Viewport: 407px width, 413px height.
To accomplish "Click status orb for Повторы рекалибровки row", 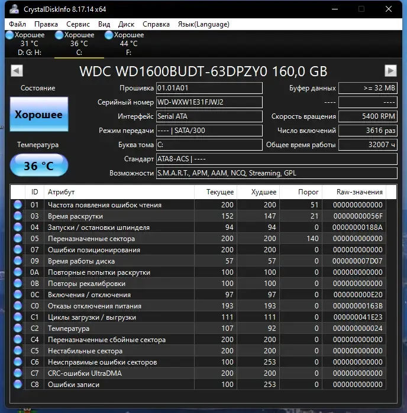I will tap(18, 283).
